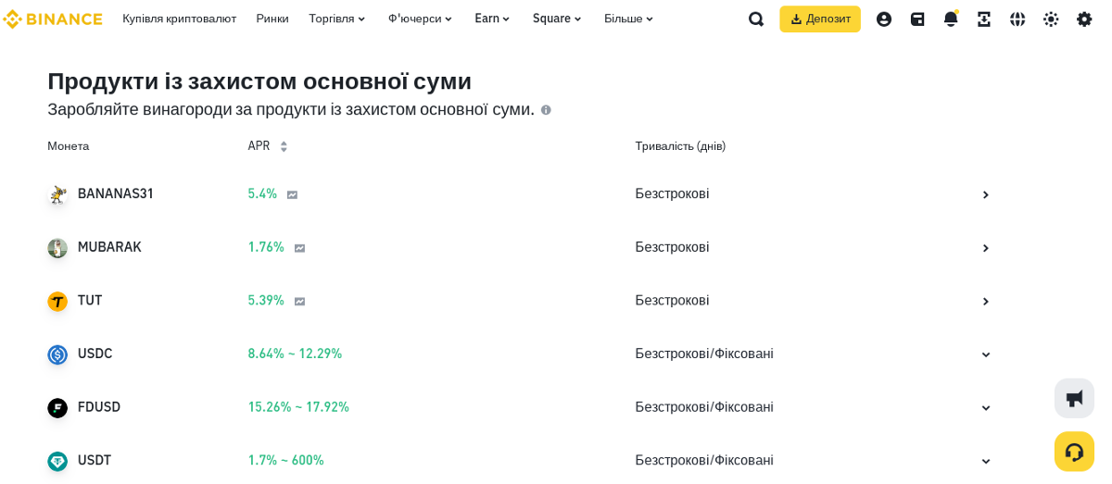
Task: Open the settings gear icon
Action: pyautogui.click(x=1084, y=19)
